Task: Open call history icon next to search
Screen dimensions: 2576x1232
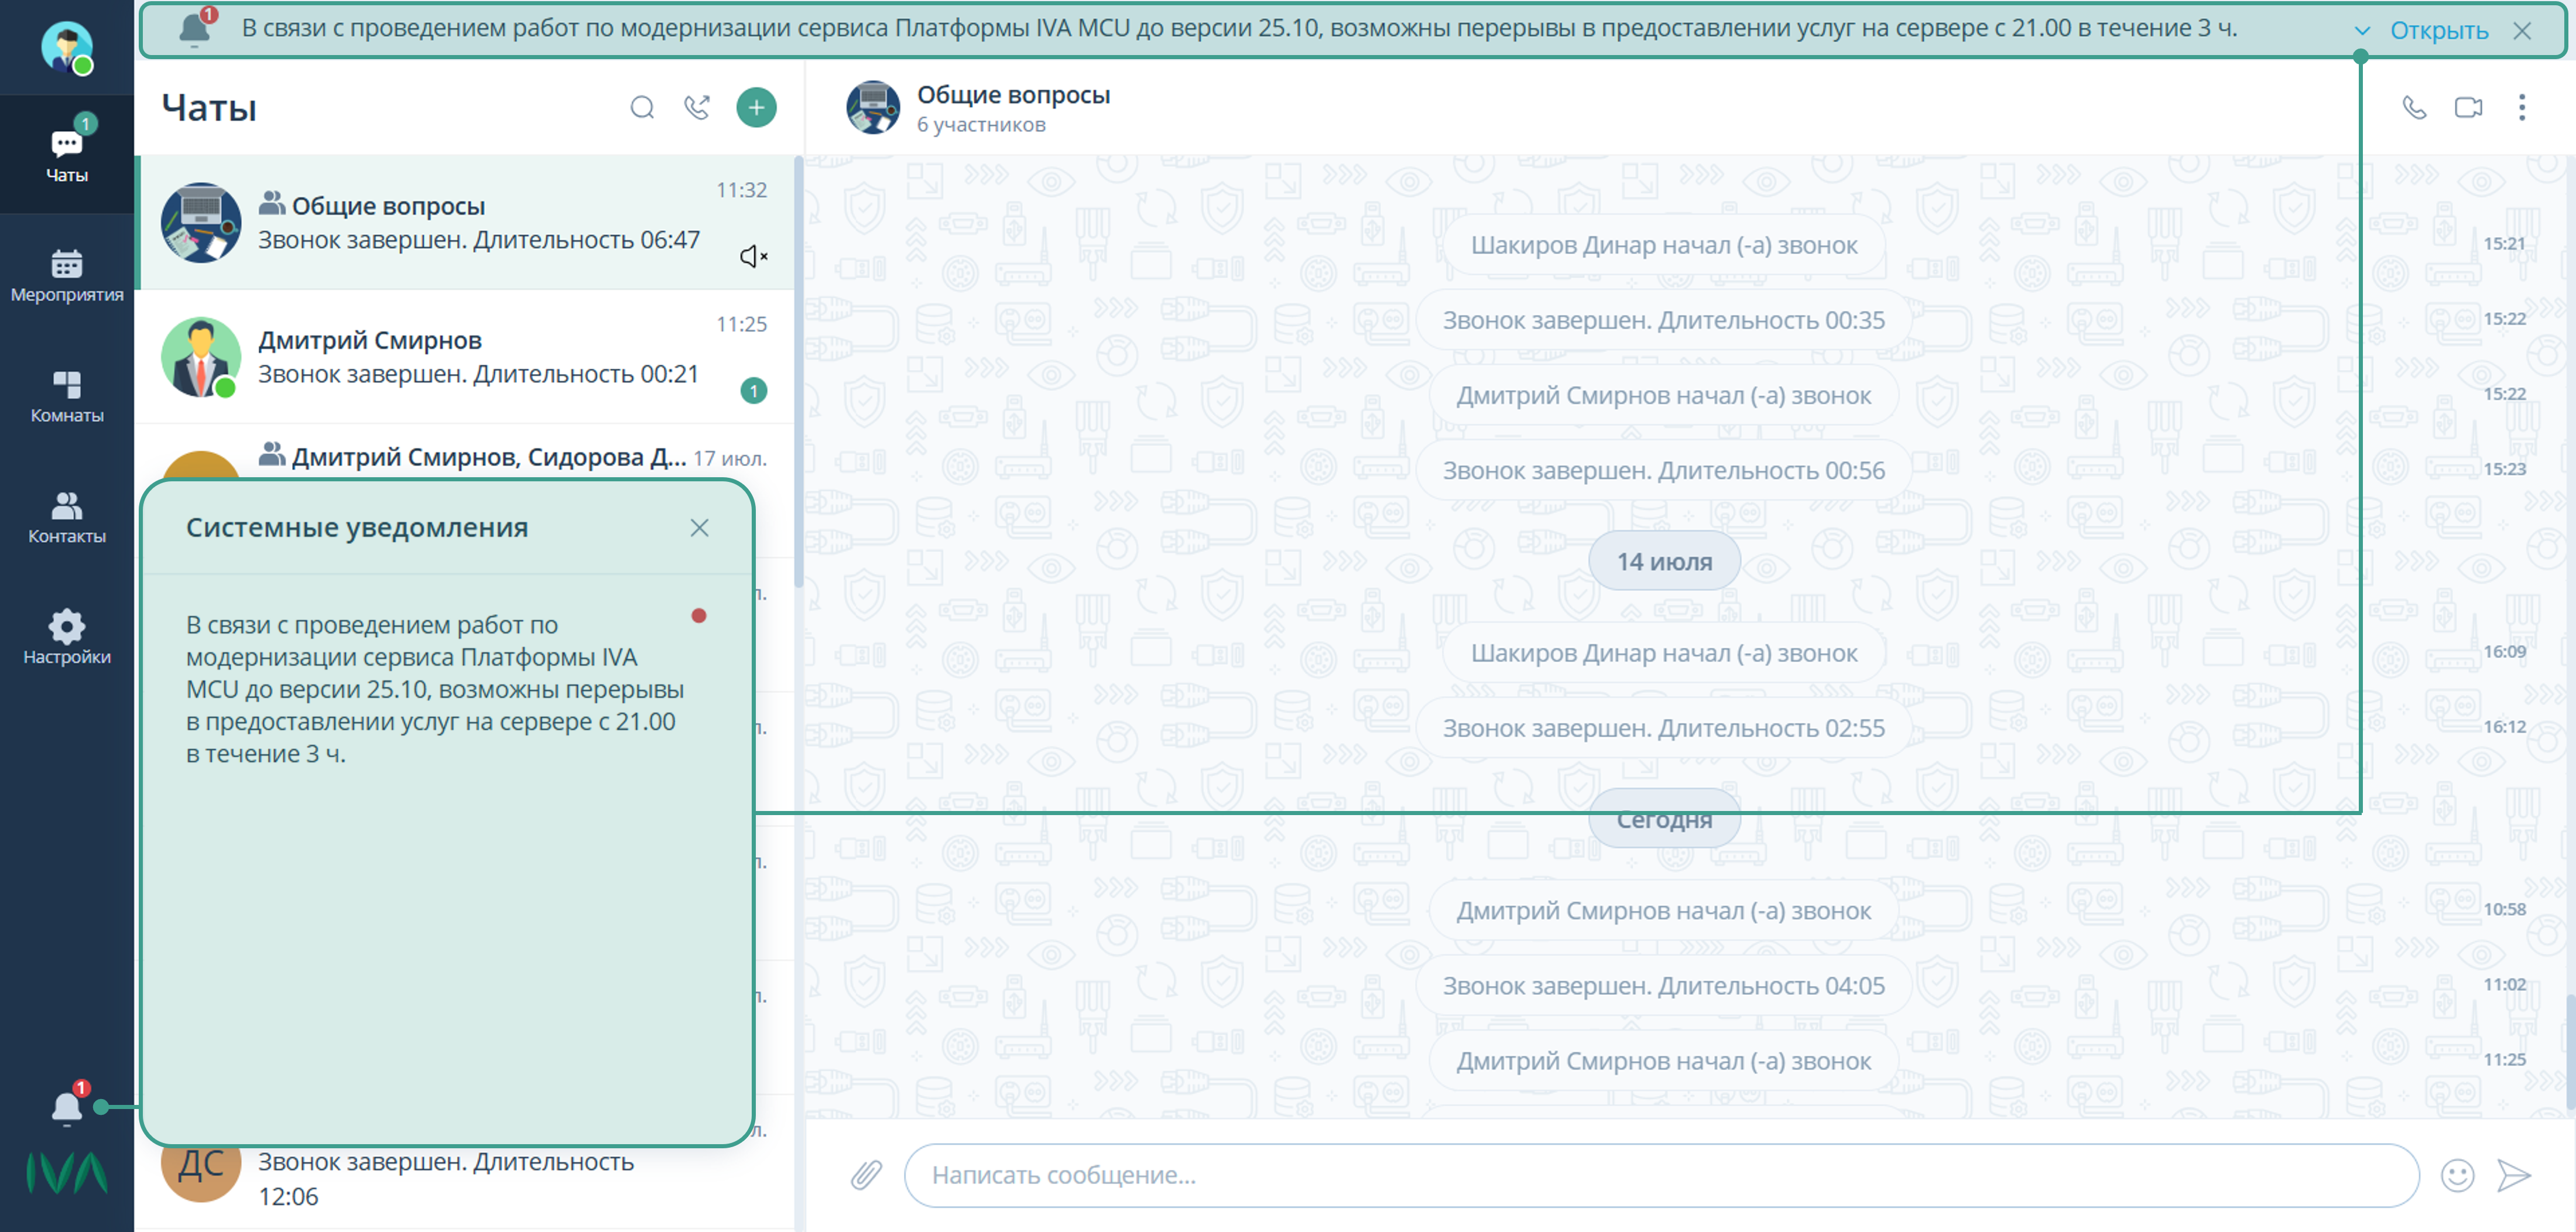Action: (x=697, y=107)
